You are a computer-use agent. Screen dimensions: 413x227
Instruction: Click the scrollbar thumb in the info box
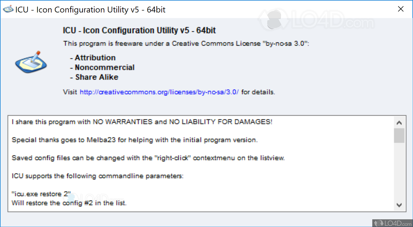pos(399,136)
